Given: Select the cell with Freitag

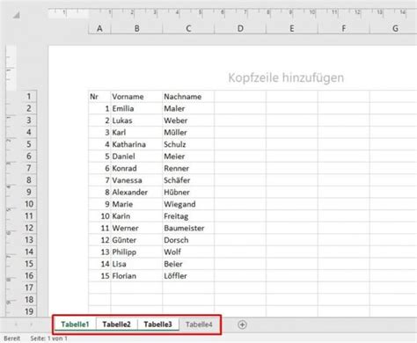Looking at the screenshot, I should pos(188,216).
